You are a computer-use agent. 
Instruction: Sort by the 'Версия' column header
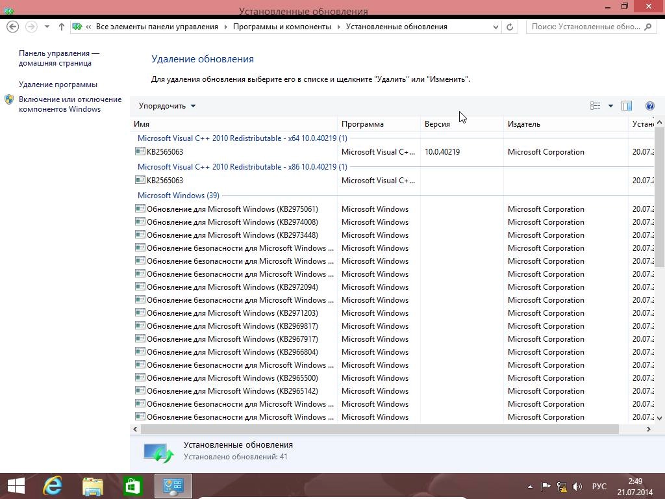(462, 124)
